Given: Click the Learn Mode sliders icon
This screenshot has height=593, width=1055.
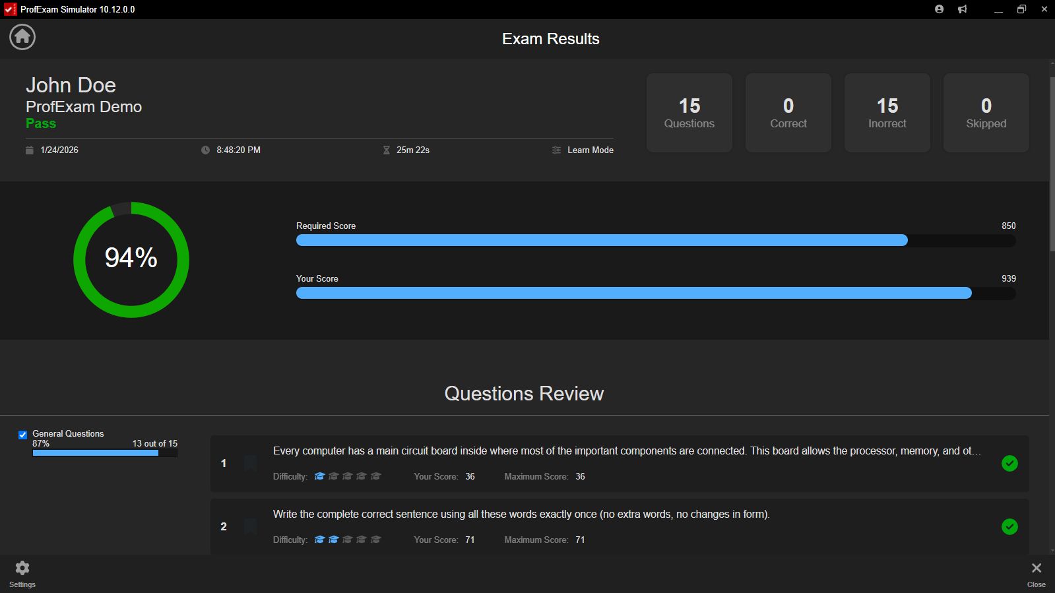Looking at the screenshot, I should pos(556,150).
